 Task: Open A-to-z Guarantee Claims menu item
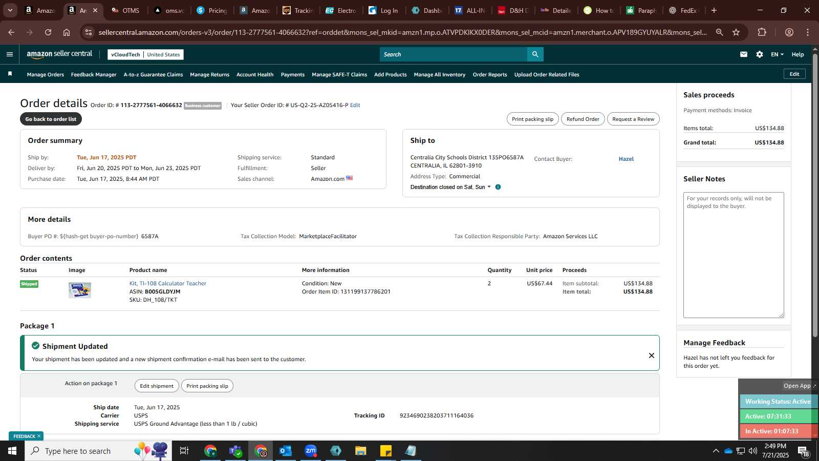coord(153,74)
